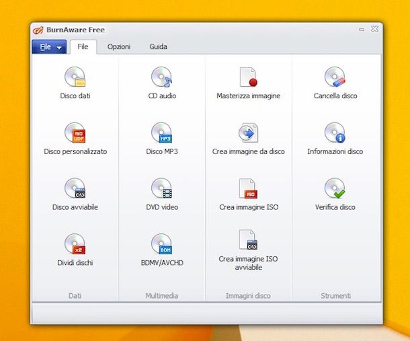This screenshot has height=341, width=410.
Task: Click the "CD audio" label
Action: click(x=162, y=96)
